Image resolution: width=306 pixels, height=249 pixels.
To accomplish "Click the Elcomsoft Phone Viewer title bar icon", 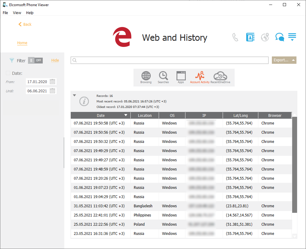I will [5, 5].
